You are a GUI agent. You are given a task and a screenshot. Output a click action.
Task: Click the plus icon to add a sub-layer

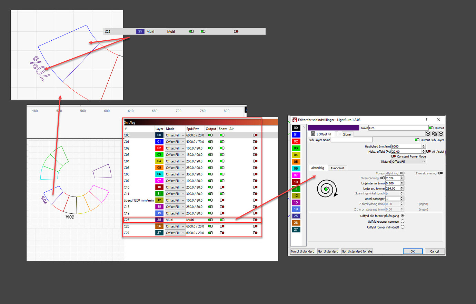click(428, 133)
